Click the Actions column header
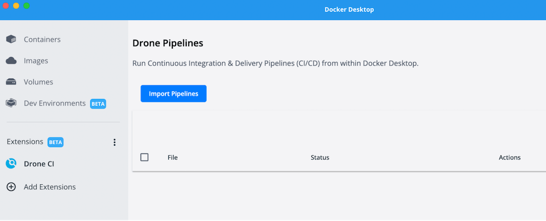The width and height of the screenshot is (546, 221). pos(509,158)
